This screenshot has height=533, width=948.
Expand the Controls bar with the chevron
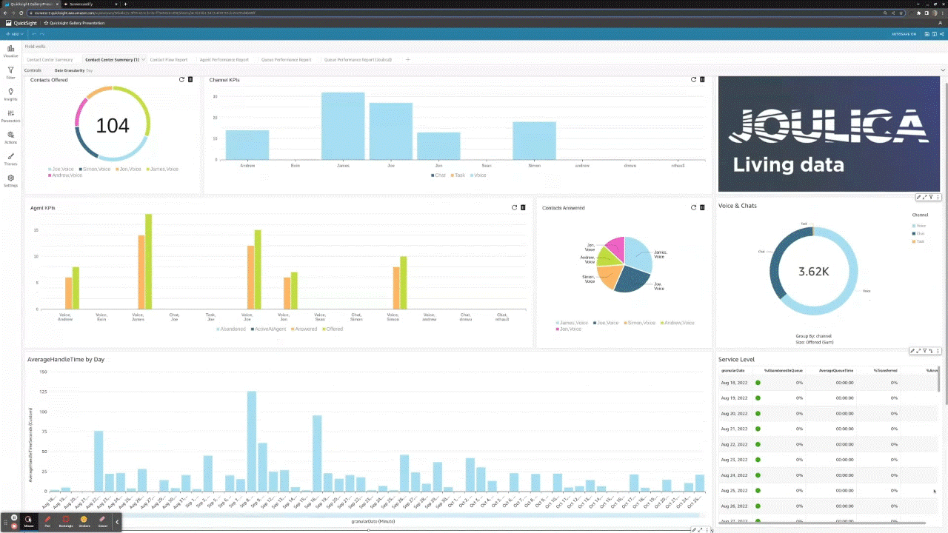[943, 70]
